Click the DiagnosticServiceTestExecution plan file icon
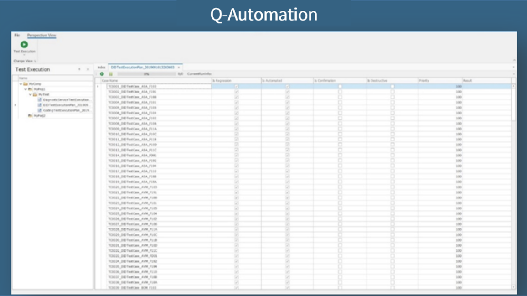This screenshot has height=296, width=527. point(40,100)
